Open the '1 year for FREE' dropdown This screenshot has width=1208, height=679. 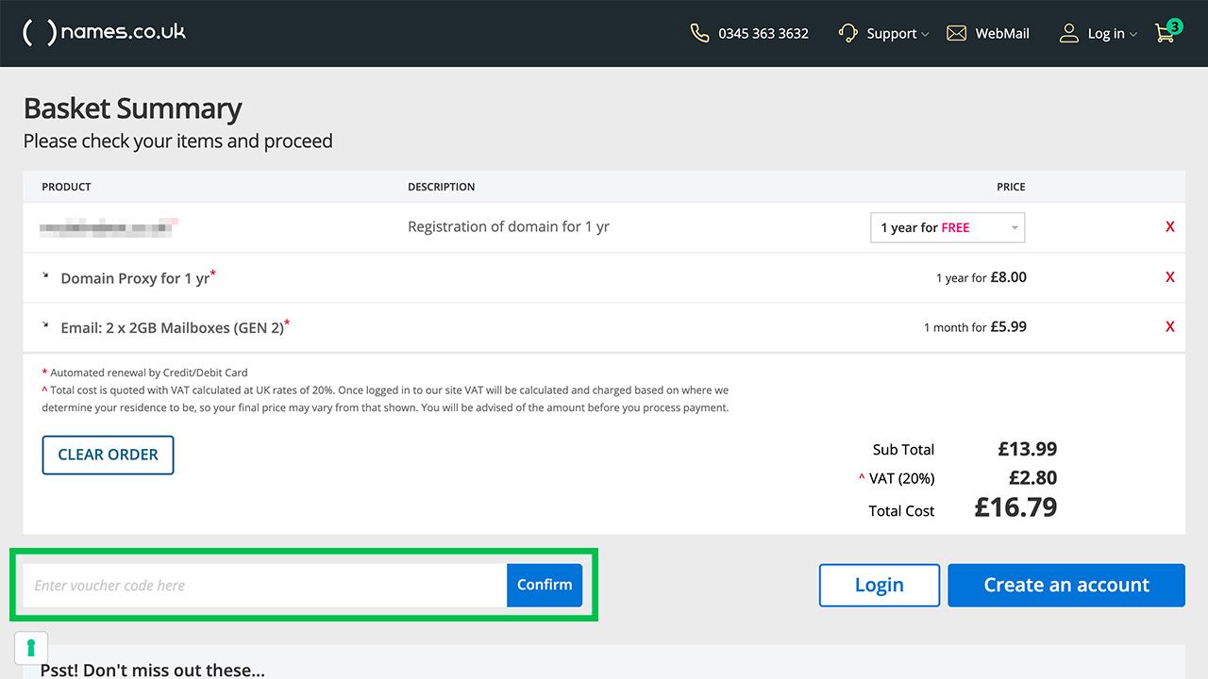(x=948, y=227)
